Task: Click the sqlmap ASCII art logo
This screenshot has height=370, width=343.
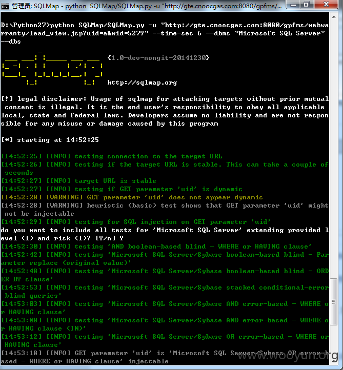Action: (x=52, y=68)
